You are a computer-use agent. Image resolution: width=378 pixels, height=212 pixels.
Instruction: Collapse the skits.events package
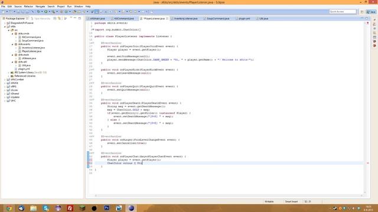tap(12, 44)
